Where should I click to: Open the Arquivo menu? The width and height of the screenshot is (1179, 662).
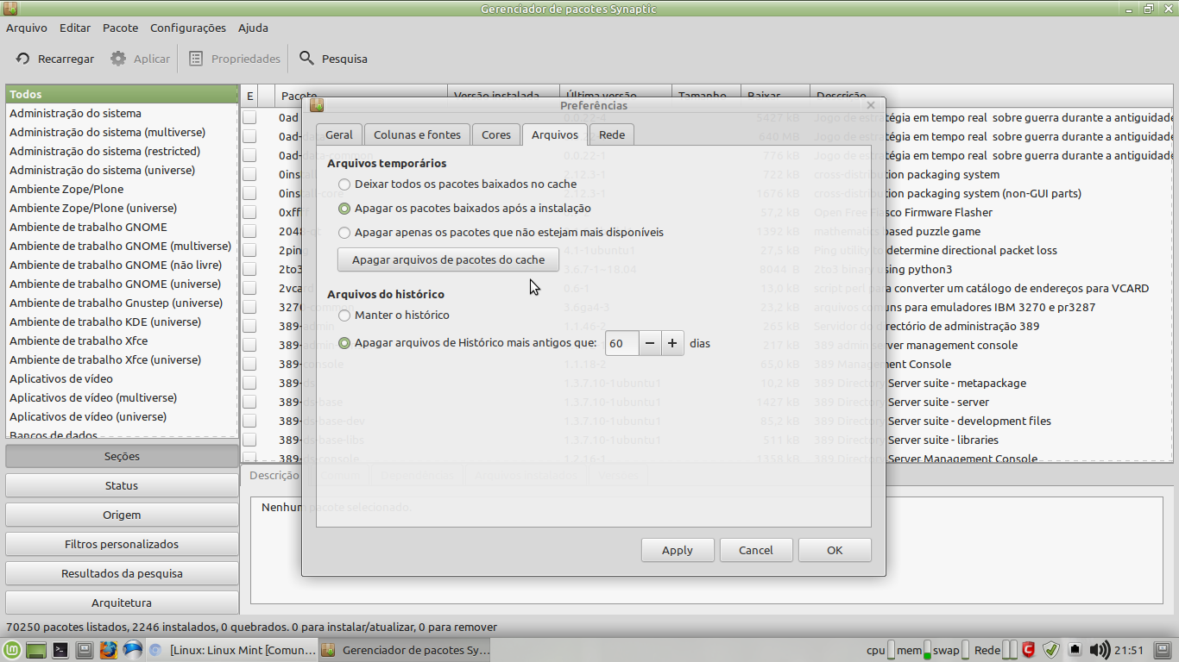tap(27, 28)
